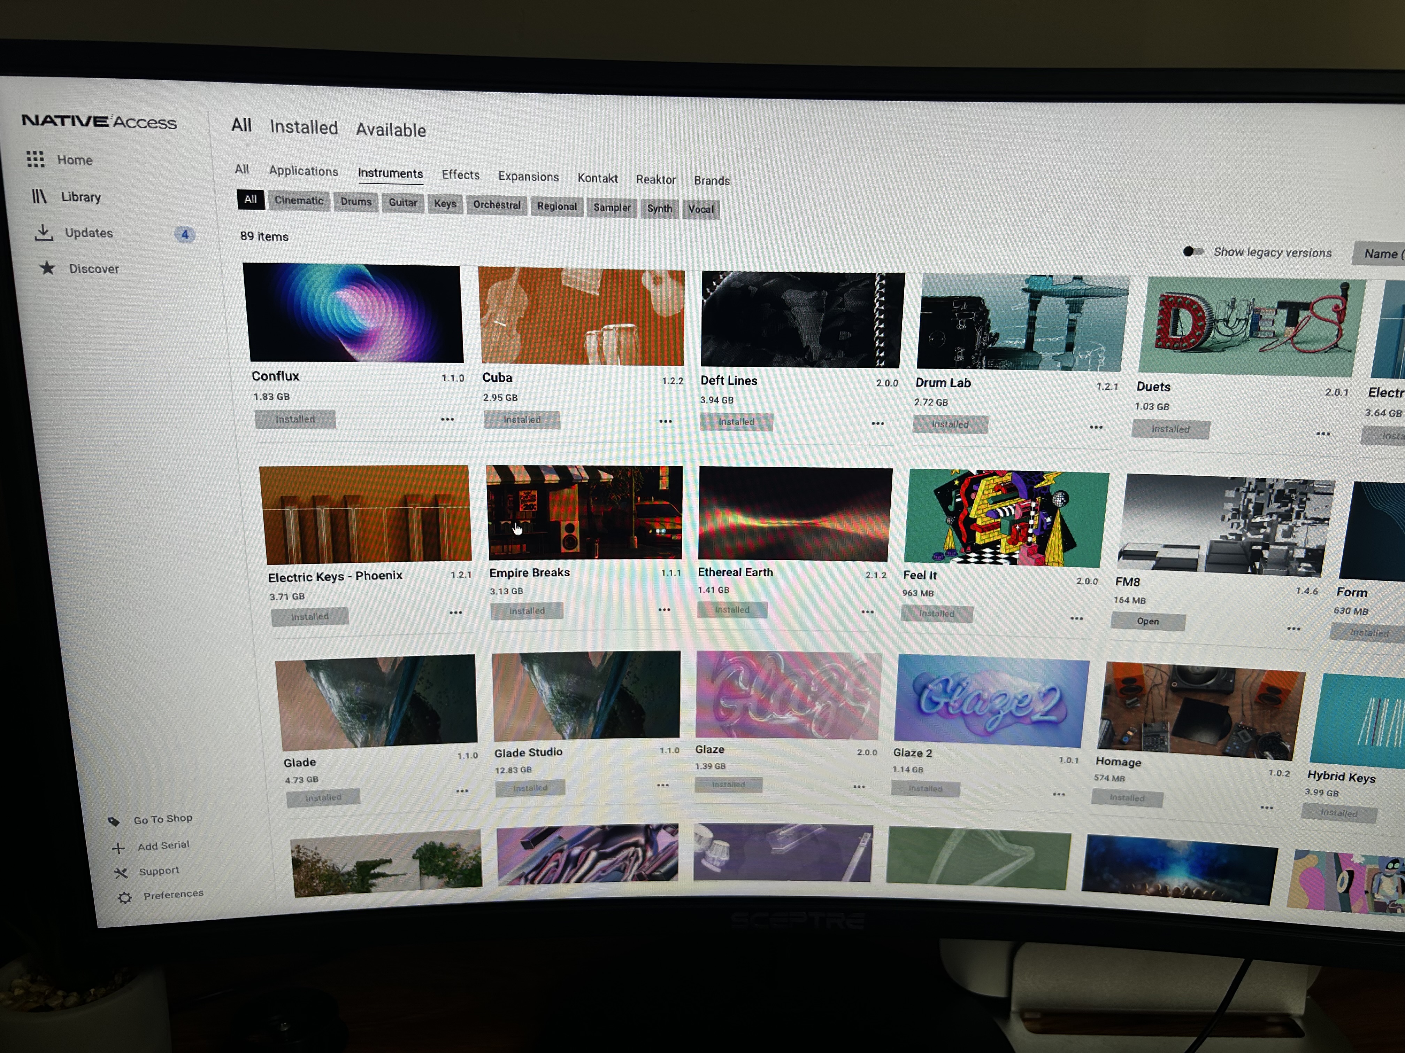
Task: Open the three-dot menu for Cuba
Action: [x=665, y=421]
